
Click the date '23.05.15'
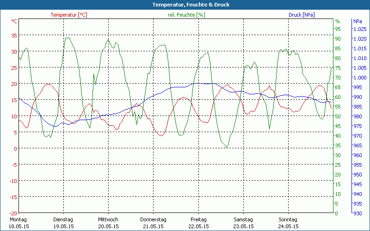click(244, 226)
